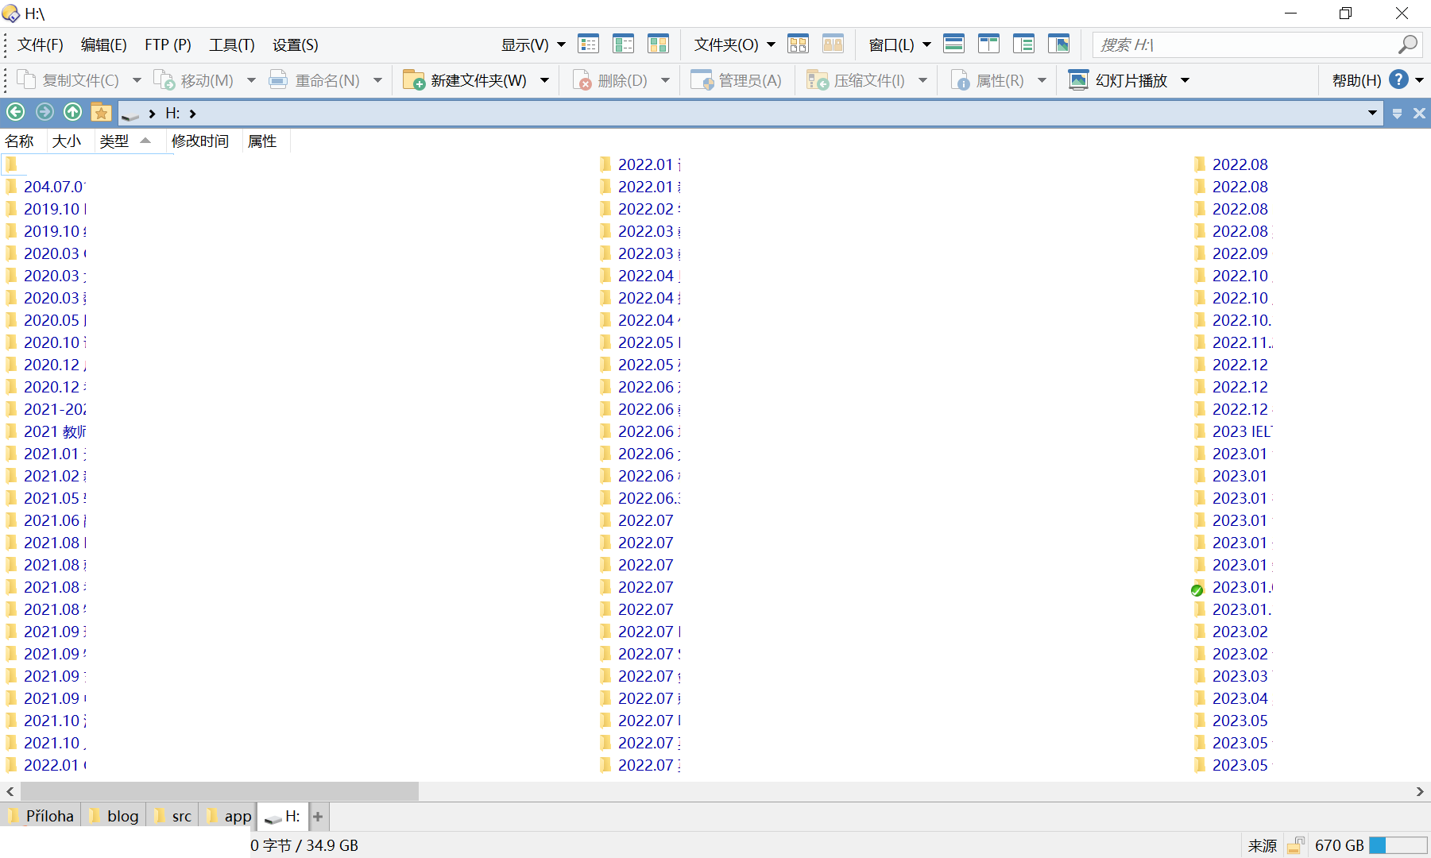Expand the 复制文件(C) dropdown arrow
The image size is (1431, 858).
coord(137,79)
